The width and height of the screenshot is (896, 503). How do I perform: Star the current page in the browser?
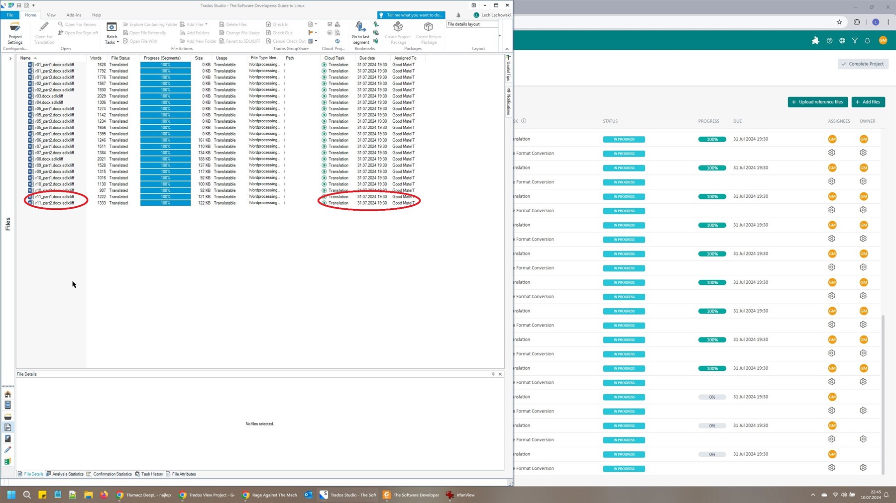tap(840, 22)
